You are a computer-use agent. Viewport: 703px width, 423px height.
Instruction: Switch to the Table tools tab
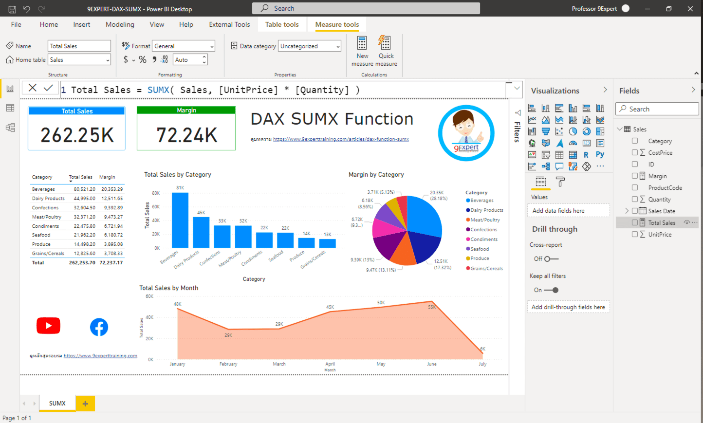[x=282, y=24]
